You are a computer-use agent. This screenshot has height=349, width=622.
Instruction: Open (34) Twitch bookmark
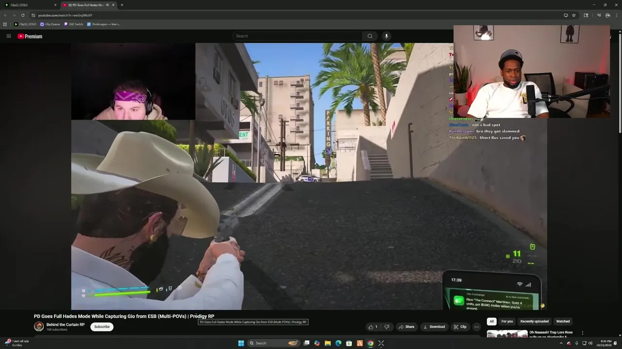click(x=73, y=24)
